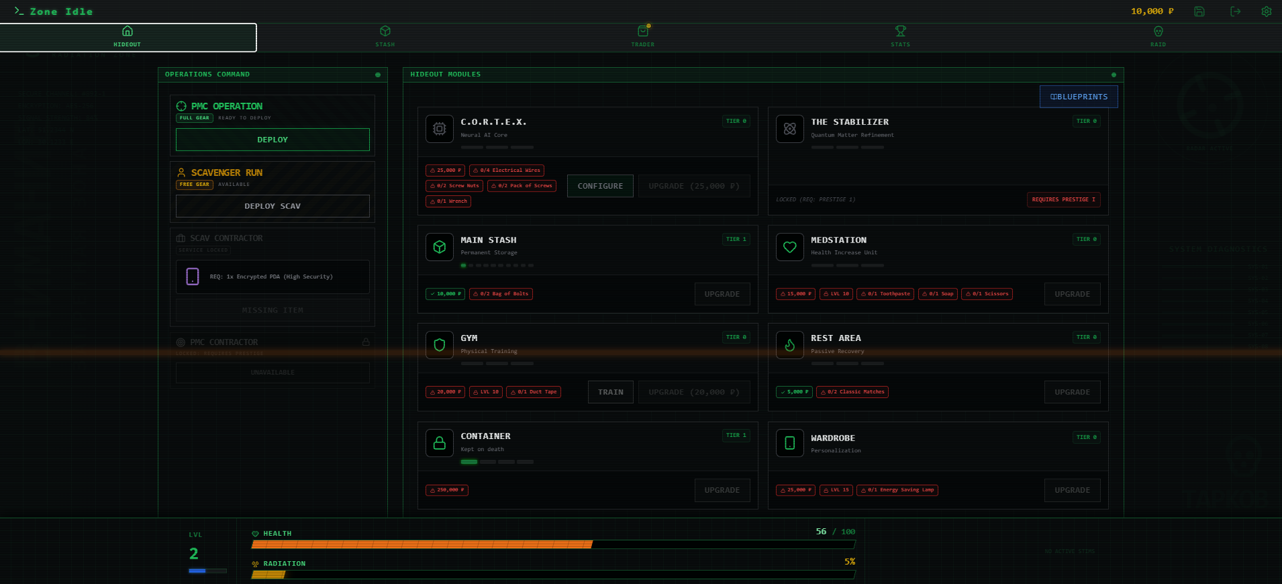The width and height of the screenshot is (1282, 584).
Task: Deploy the PMC Operation
Action: point(273,140)
